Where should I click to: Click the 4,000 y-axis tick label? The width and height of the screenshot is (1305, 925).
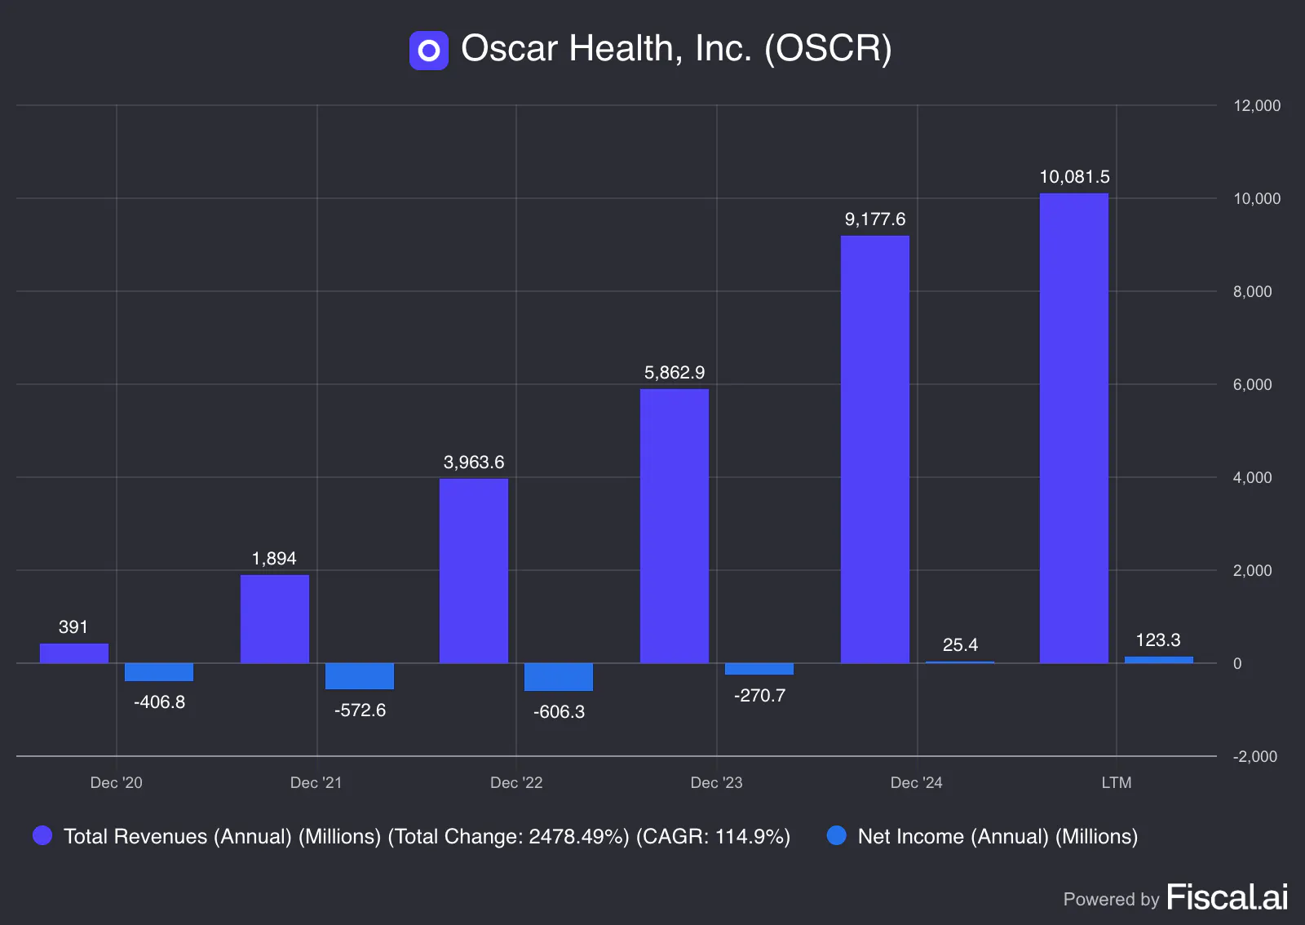click(x=1253, y=478)
